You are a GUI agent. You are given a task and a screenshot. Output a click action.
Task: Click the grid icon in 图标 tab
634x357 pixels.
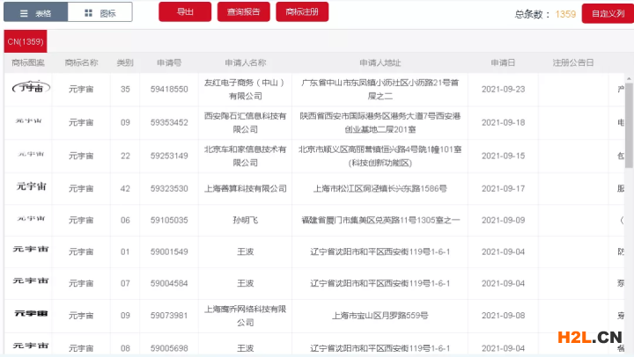pyautogui.click(x=87, y=14)
